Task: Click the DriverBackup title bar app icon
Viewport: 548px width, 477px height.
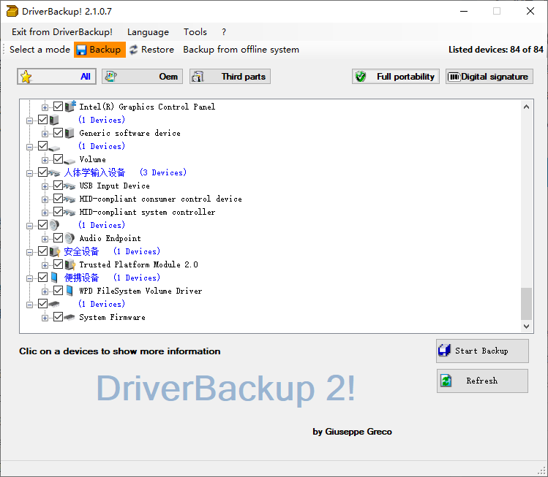Action: (12, 11)
